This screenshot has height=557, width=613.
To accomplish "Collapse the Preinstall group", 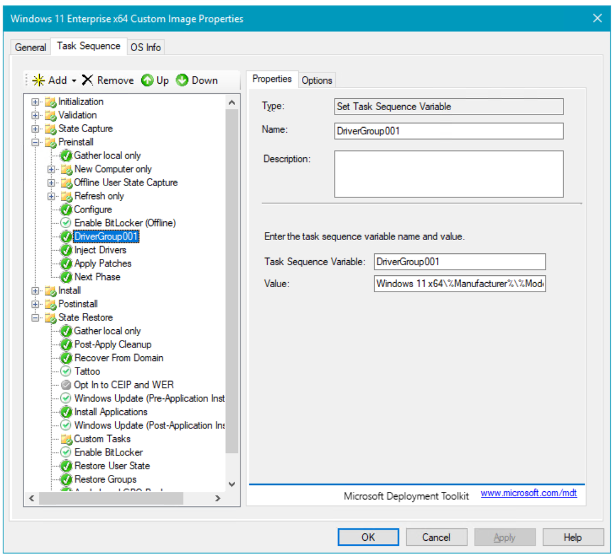I will pos(35,142).
